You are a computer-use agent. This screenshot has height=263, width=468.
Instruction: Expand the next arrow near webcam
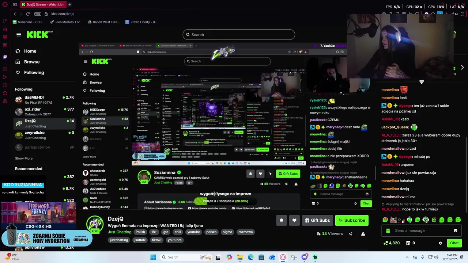tap(462, 67)
